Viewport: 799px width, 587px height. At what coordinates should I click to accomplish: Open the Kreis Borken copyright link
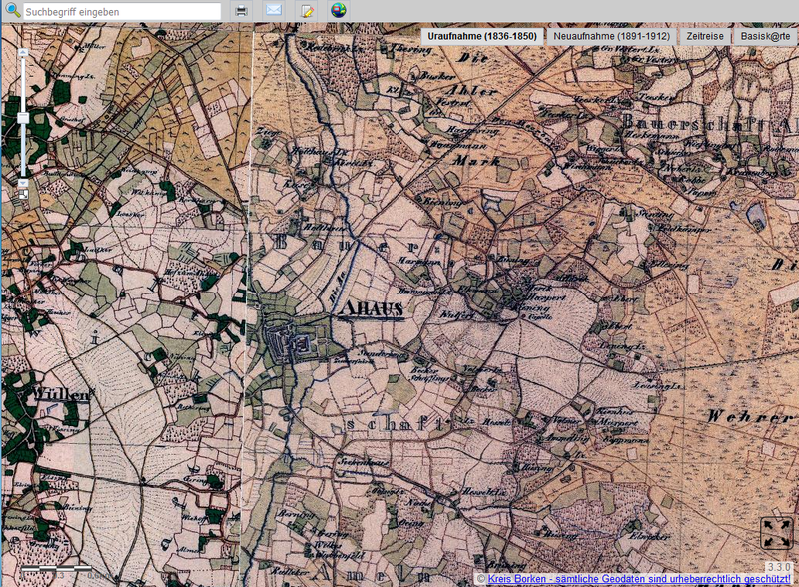(x=639, y=579)
